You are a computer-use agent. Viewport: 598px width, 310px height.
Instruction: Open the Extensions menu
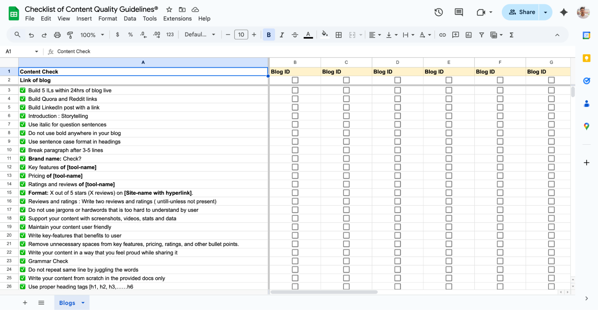click(177, 19)
